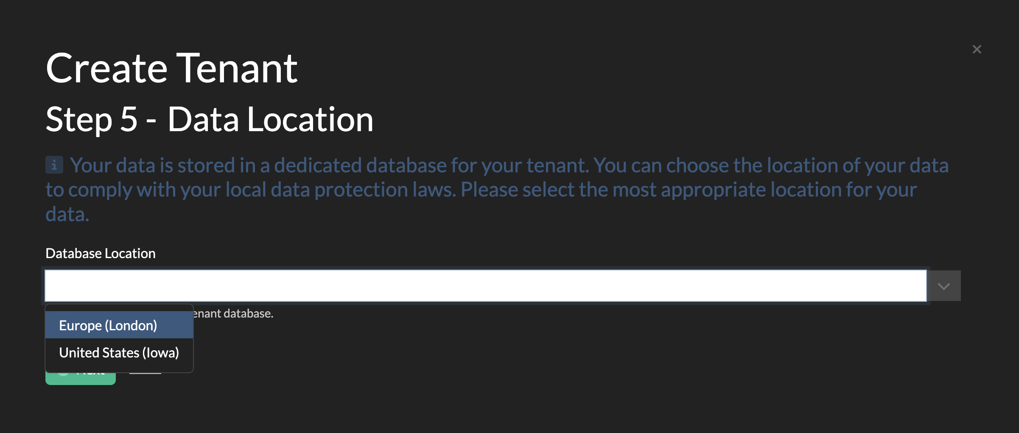This screenshot has width=1019, height=433.
Task: Choose the United States (Iowa) option
Action: 119,352
